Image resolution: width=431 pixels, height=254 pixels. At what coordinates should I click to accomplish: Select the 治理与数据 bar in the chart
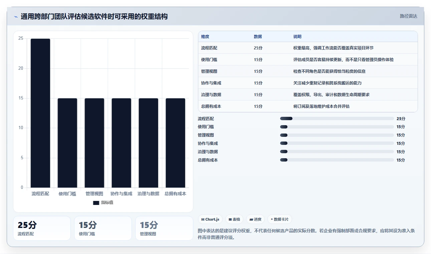(149, 143)
